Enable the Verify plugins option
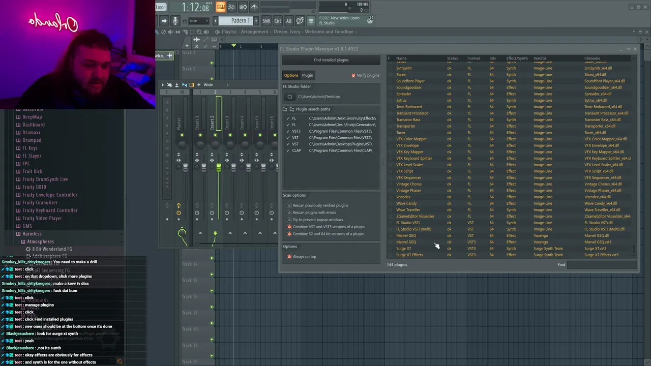Screen dimensions: 651x366 (x=365, y=75)
